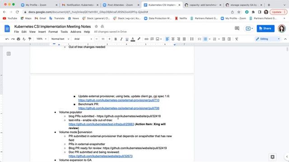Viewport: 289px width, 162px height.
Task: Increase the paragraph indent
Action: pyautogui.click(x=229, y=39)
